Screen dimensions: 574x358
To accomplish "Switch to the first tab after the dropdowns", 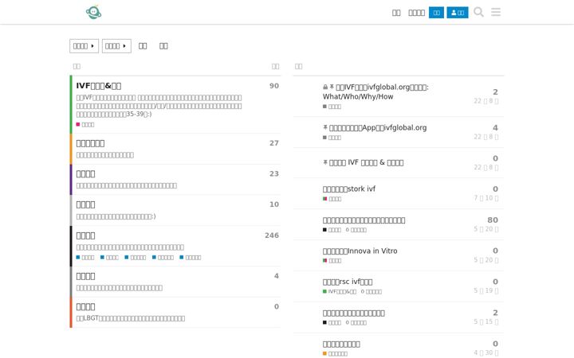I will (143, 46).
